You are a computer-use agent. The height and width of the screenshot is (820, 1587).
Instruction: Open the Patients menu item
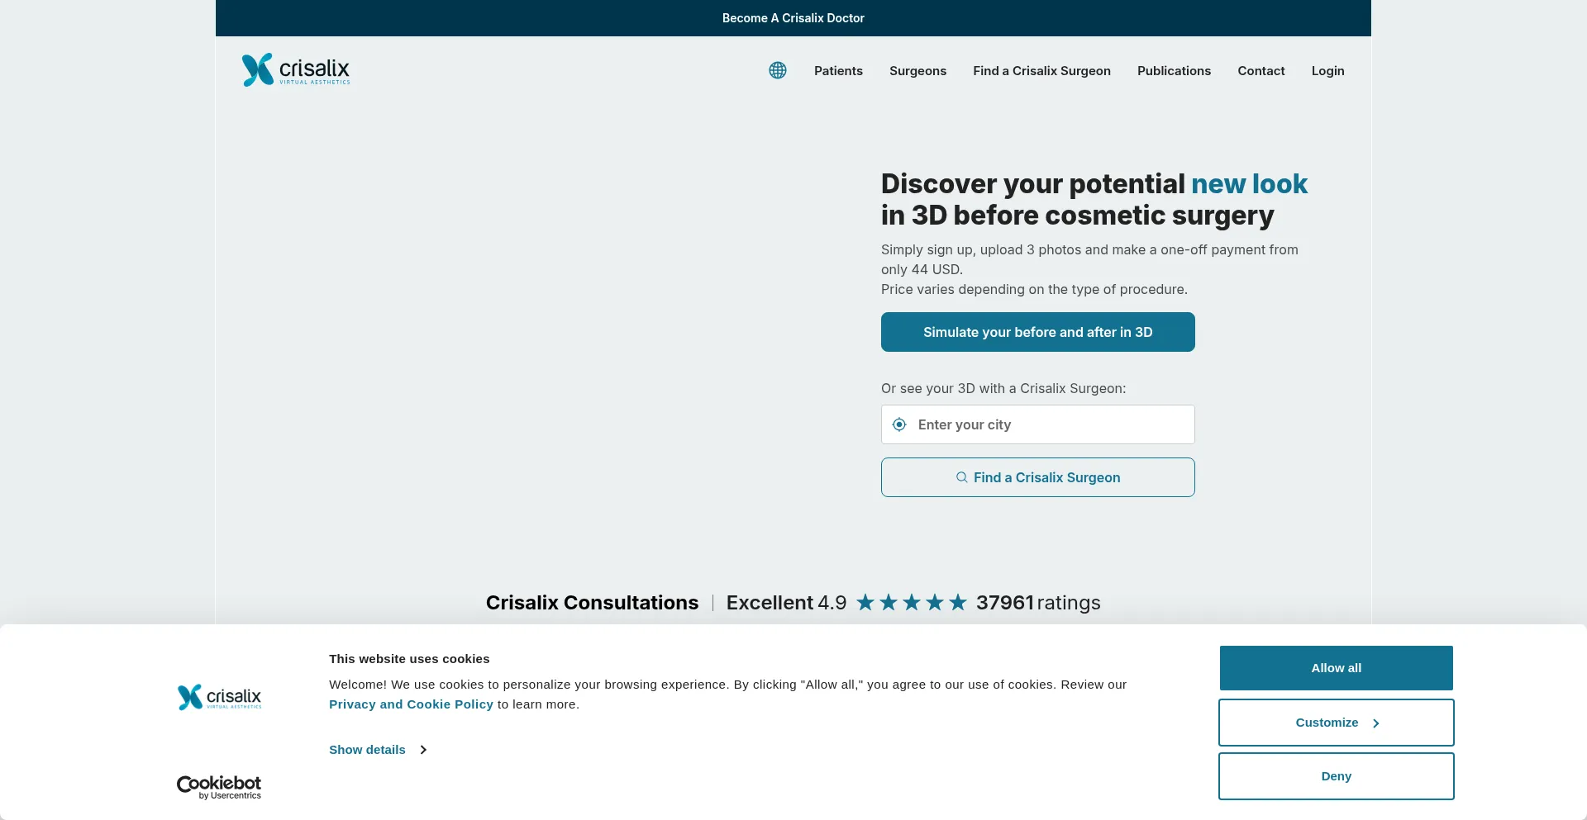tap(838, 71)
